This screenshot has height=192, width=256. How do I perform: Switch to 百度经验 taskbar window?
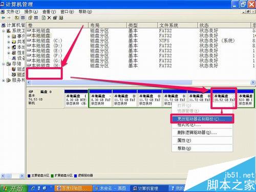[73, 188]
